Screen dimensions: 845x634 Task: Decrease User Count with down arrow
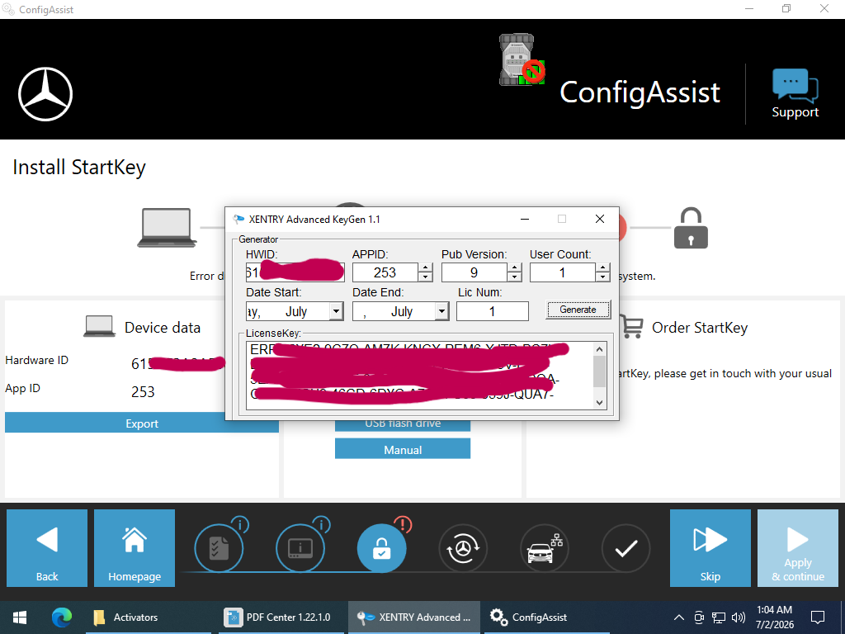click(603, 277)
